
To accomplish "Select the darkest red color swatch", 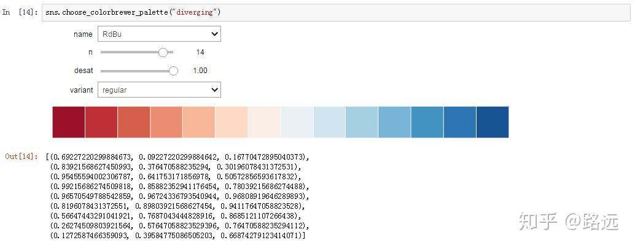I will point(69,122).
